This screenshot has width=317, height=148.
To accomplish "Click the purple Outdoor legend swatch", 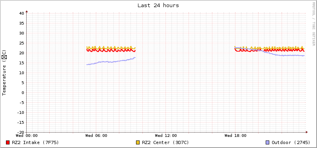I will 268,142.
